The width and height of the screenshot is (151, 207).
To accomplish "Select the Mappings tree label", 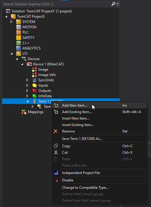I will 35,112.
